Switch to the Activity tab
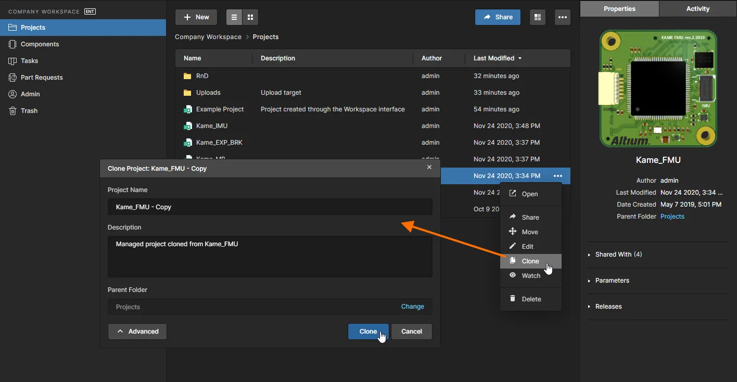 [x=698, y=9]
